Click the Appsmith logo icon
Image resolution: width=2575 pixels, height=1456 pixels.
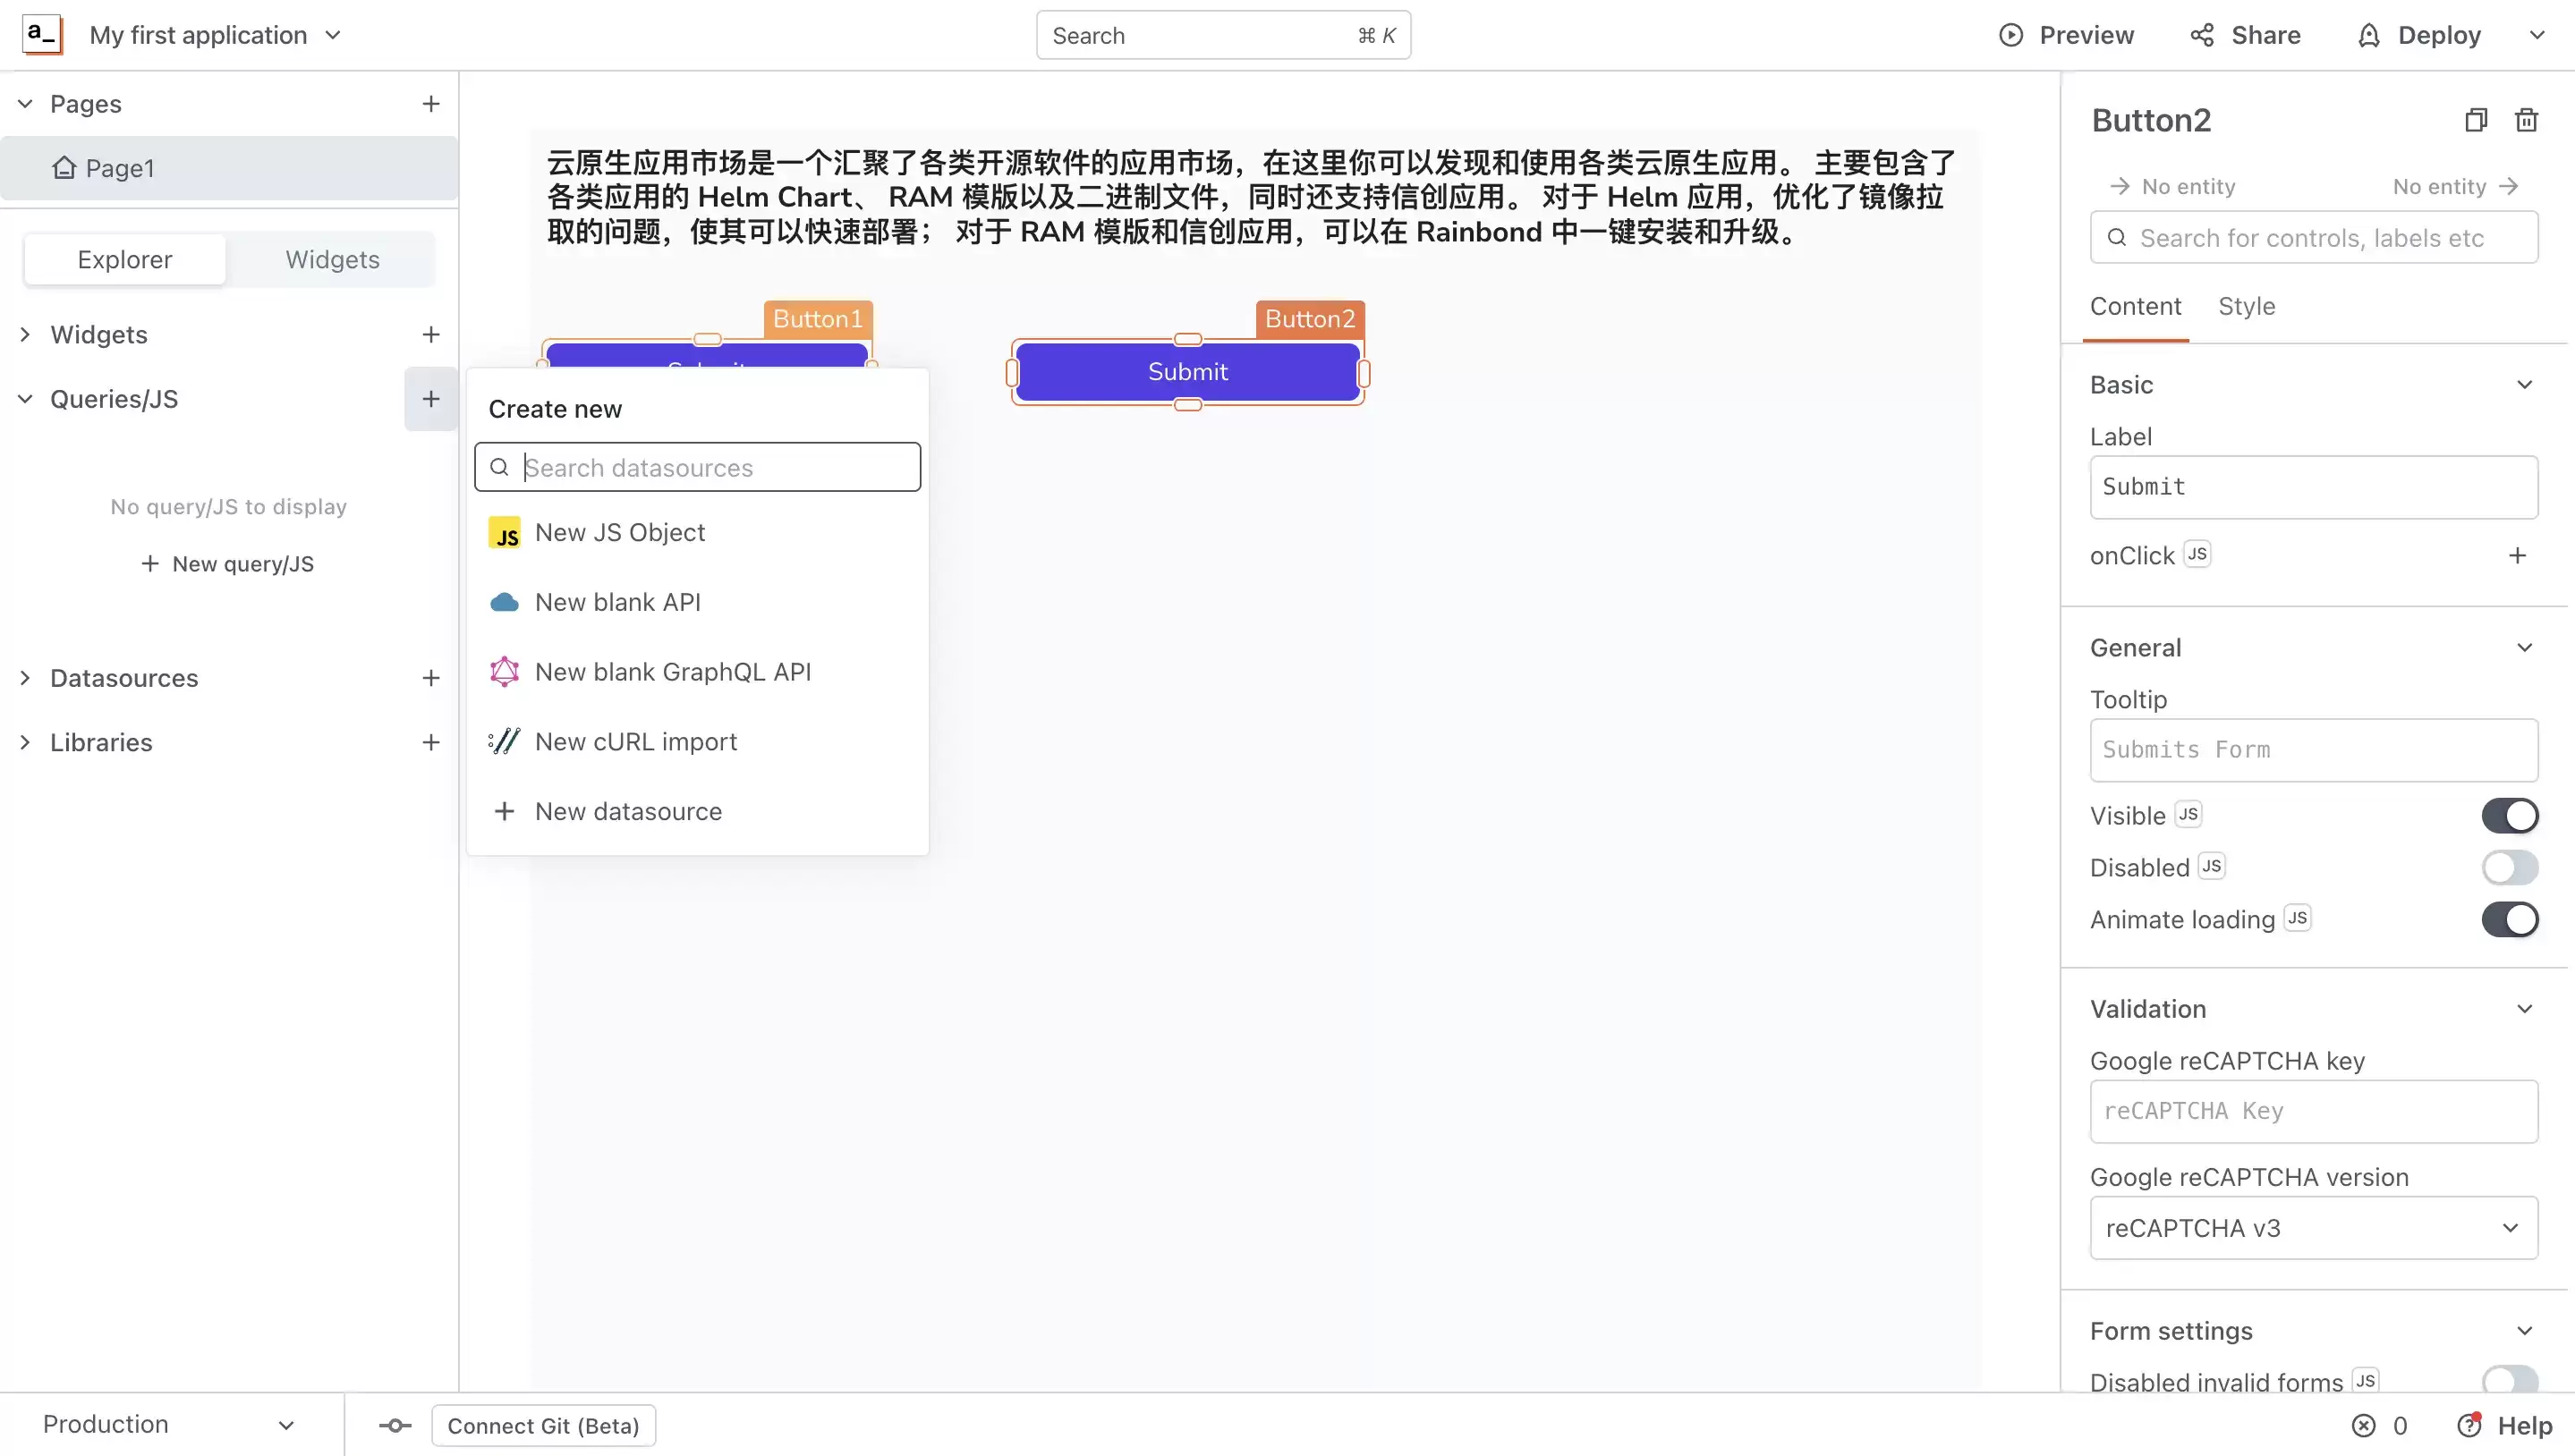(41, 35)
